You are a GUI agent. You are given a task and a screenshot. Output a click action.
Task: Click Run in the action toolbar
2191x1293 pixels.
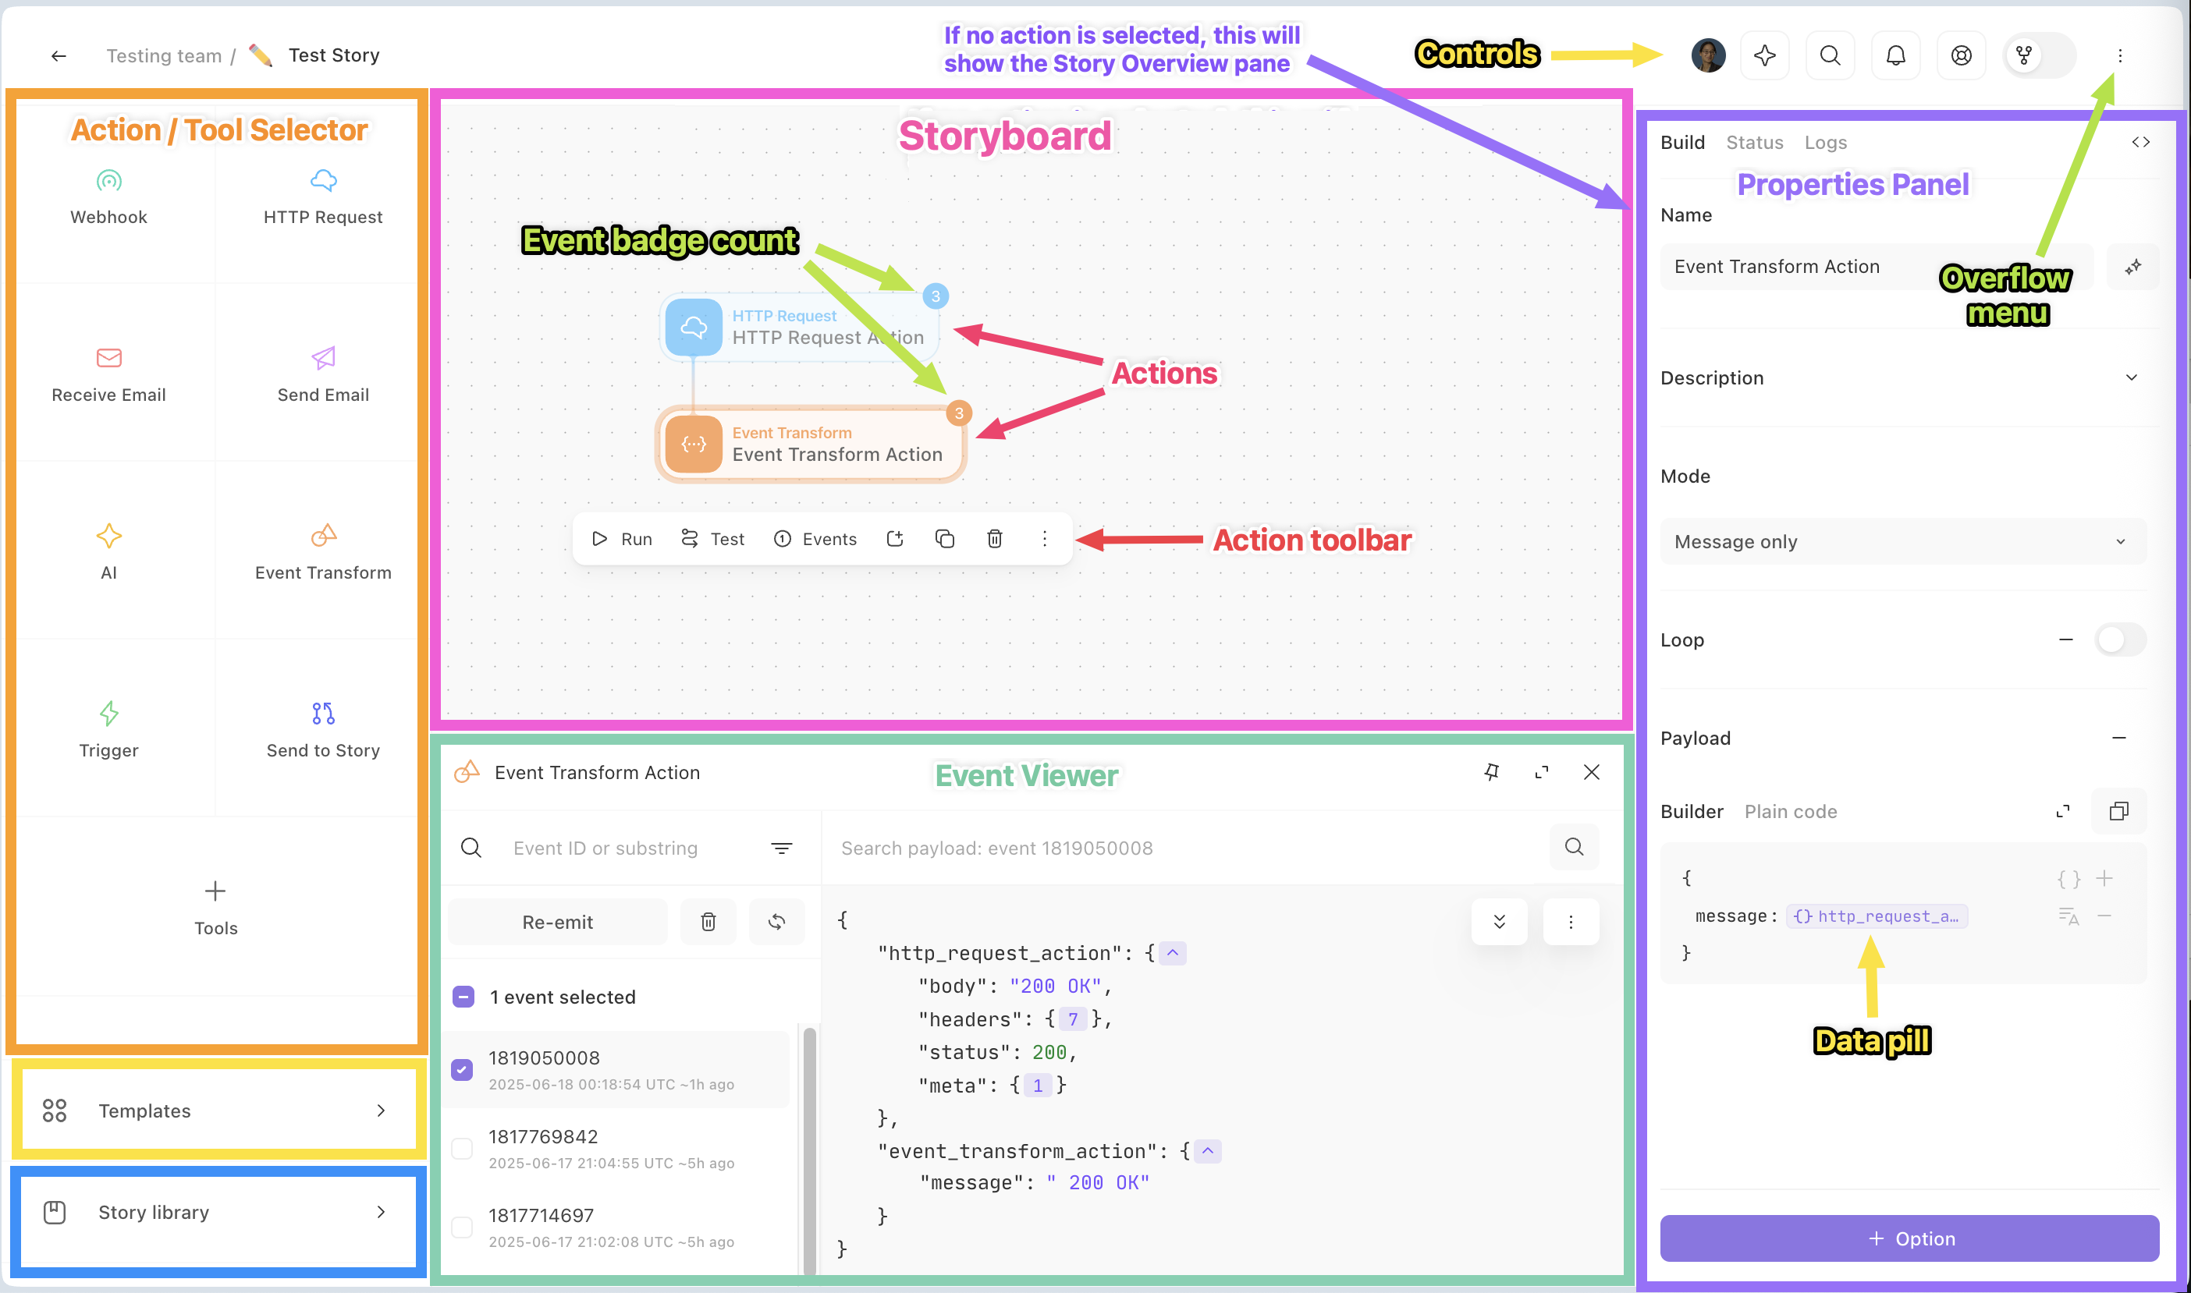(622, 538)
